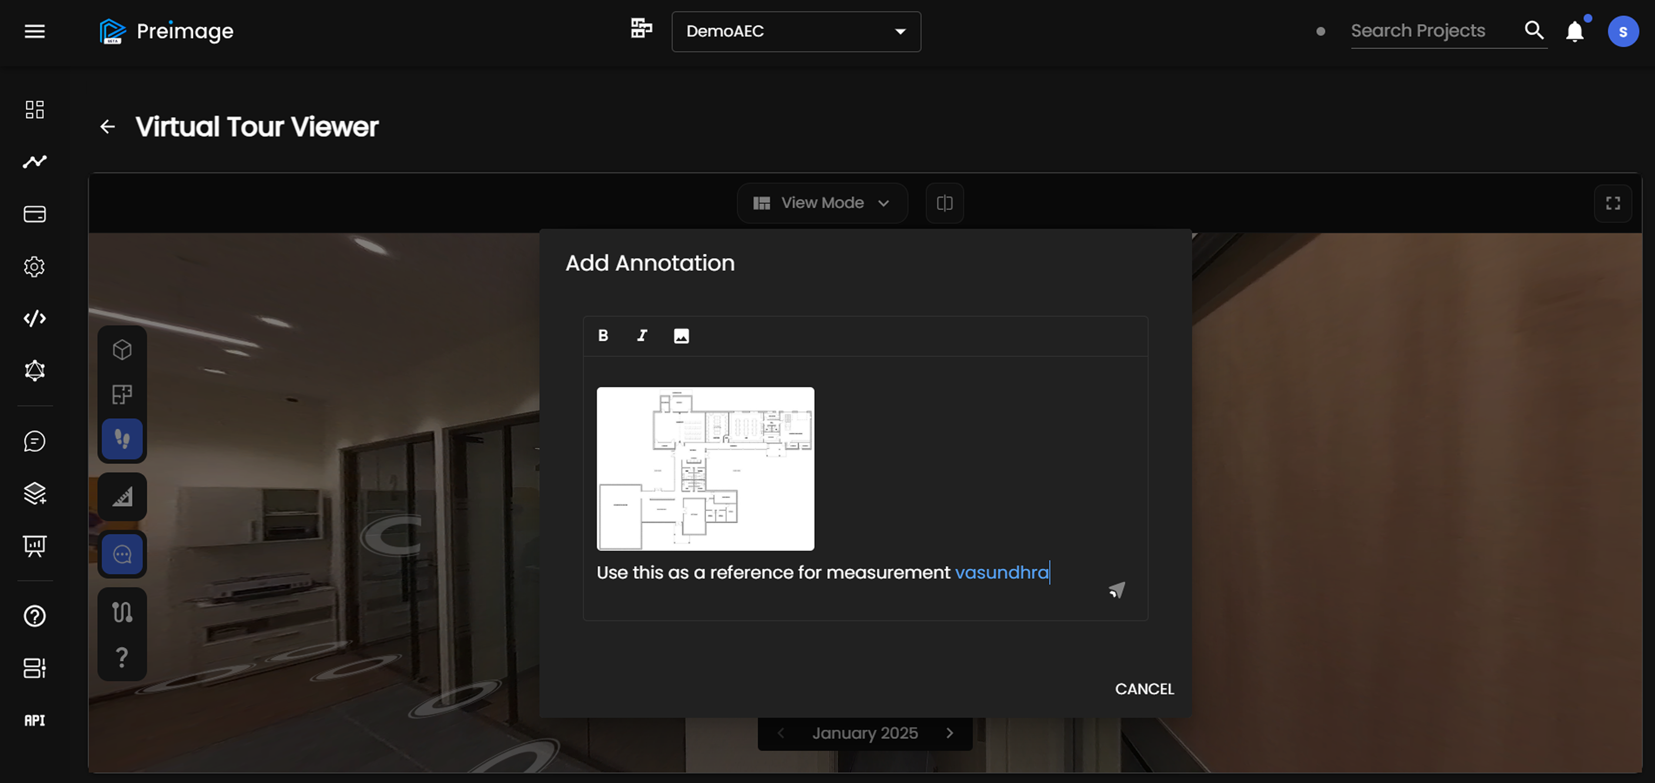Open the dashboard grid icon in sidebar
Screen dimensions: 1655x783
click(x=35, y=109)
